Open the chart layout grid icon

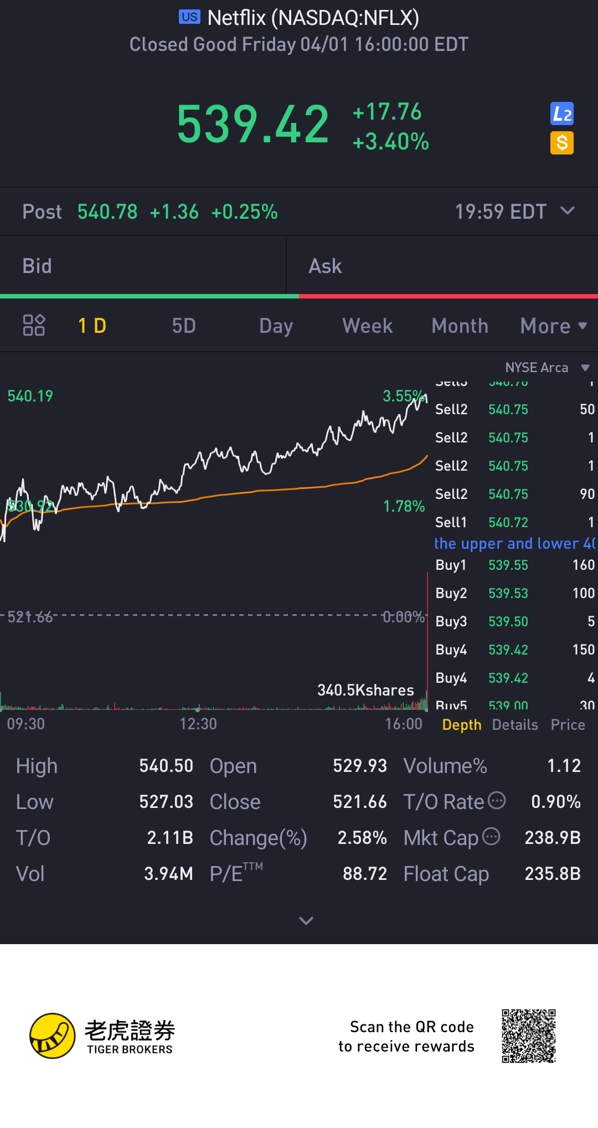pos(34,326)
